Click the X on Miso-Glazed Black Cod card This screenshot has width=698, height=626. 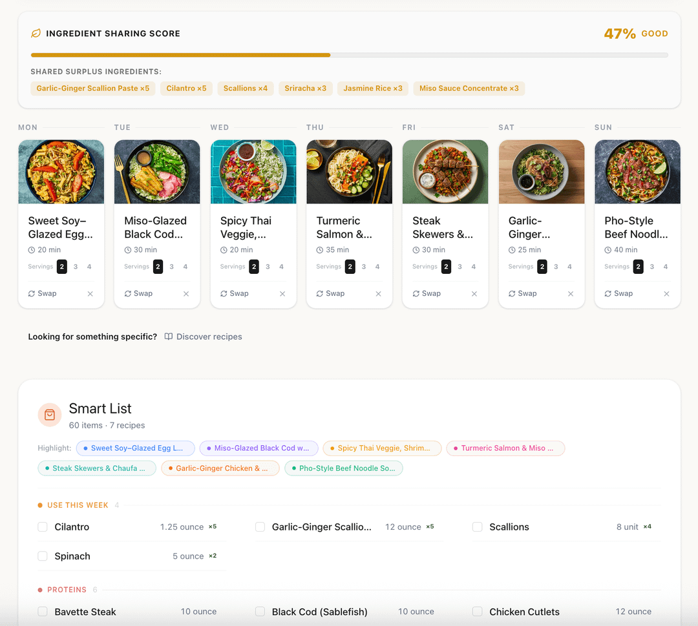(x=186, y=294)
